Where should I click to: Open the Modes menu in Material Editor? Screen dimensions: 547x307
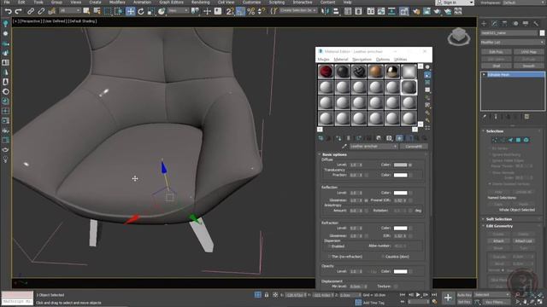pyautogui.click(x=323, y=60)
